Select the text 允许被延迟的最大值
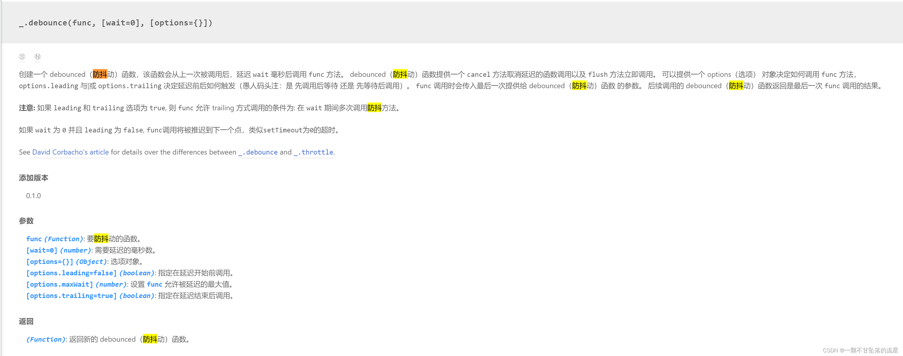The image size is (903, 356). click(x=197, y=284)
